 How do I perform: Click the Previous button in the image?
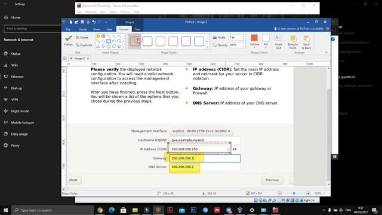(x=272, y=180)
